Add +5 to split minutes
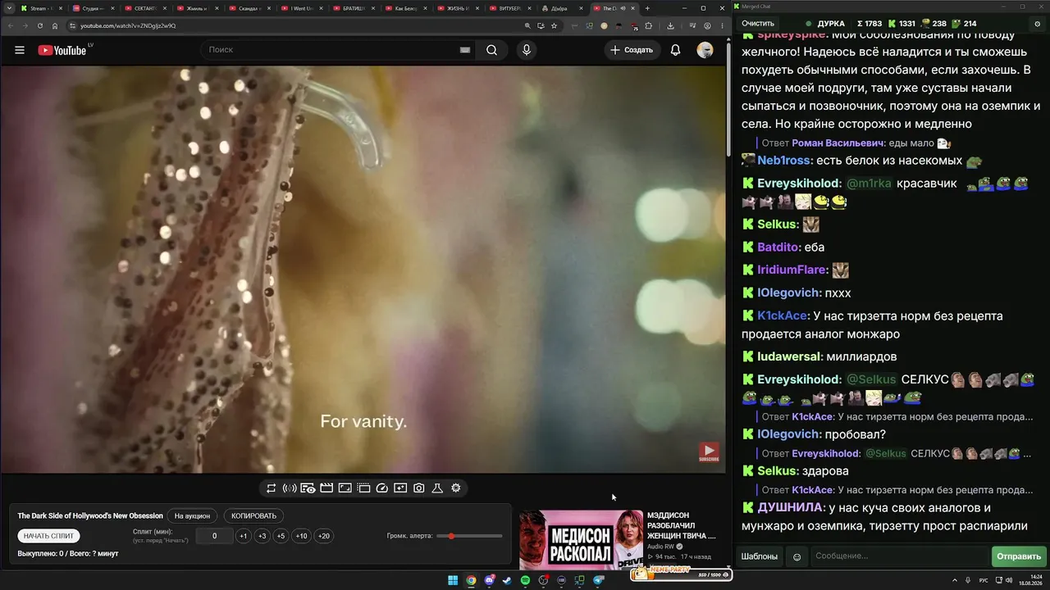The image size is (1050, 590). pos(281,536)
